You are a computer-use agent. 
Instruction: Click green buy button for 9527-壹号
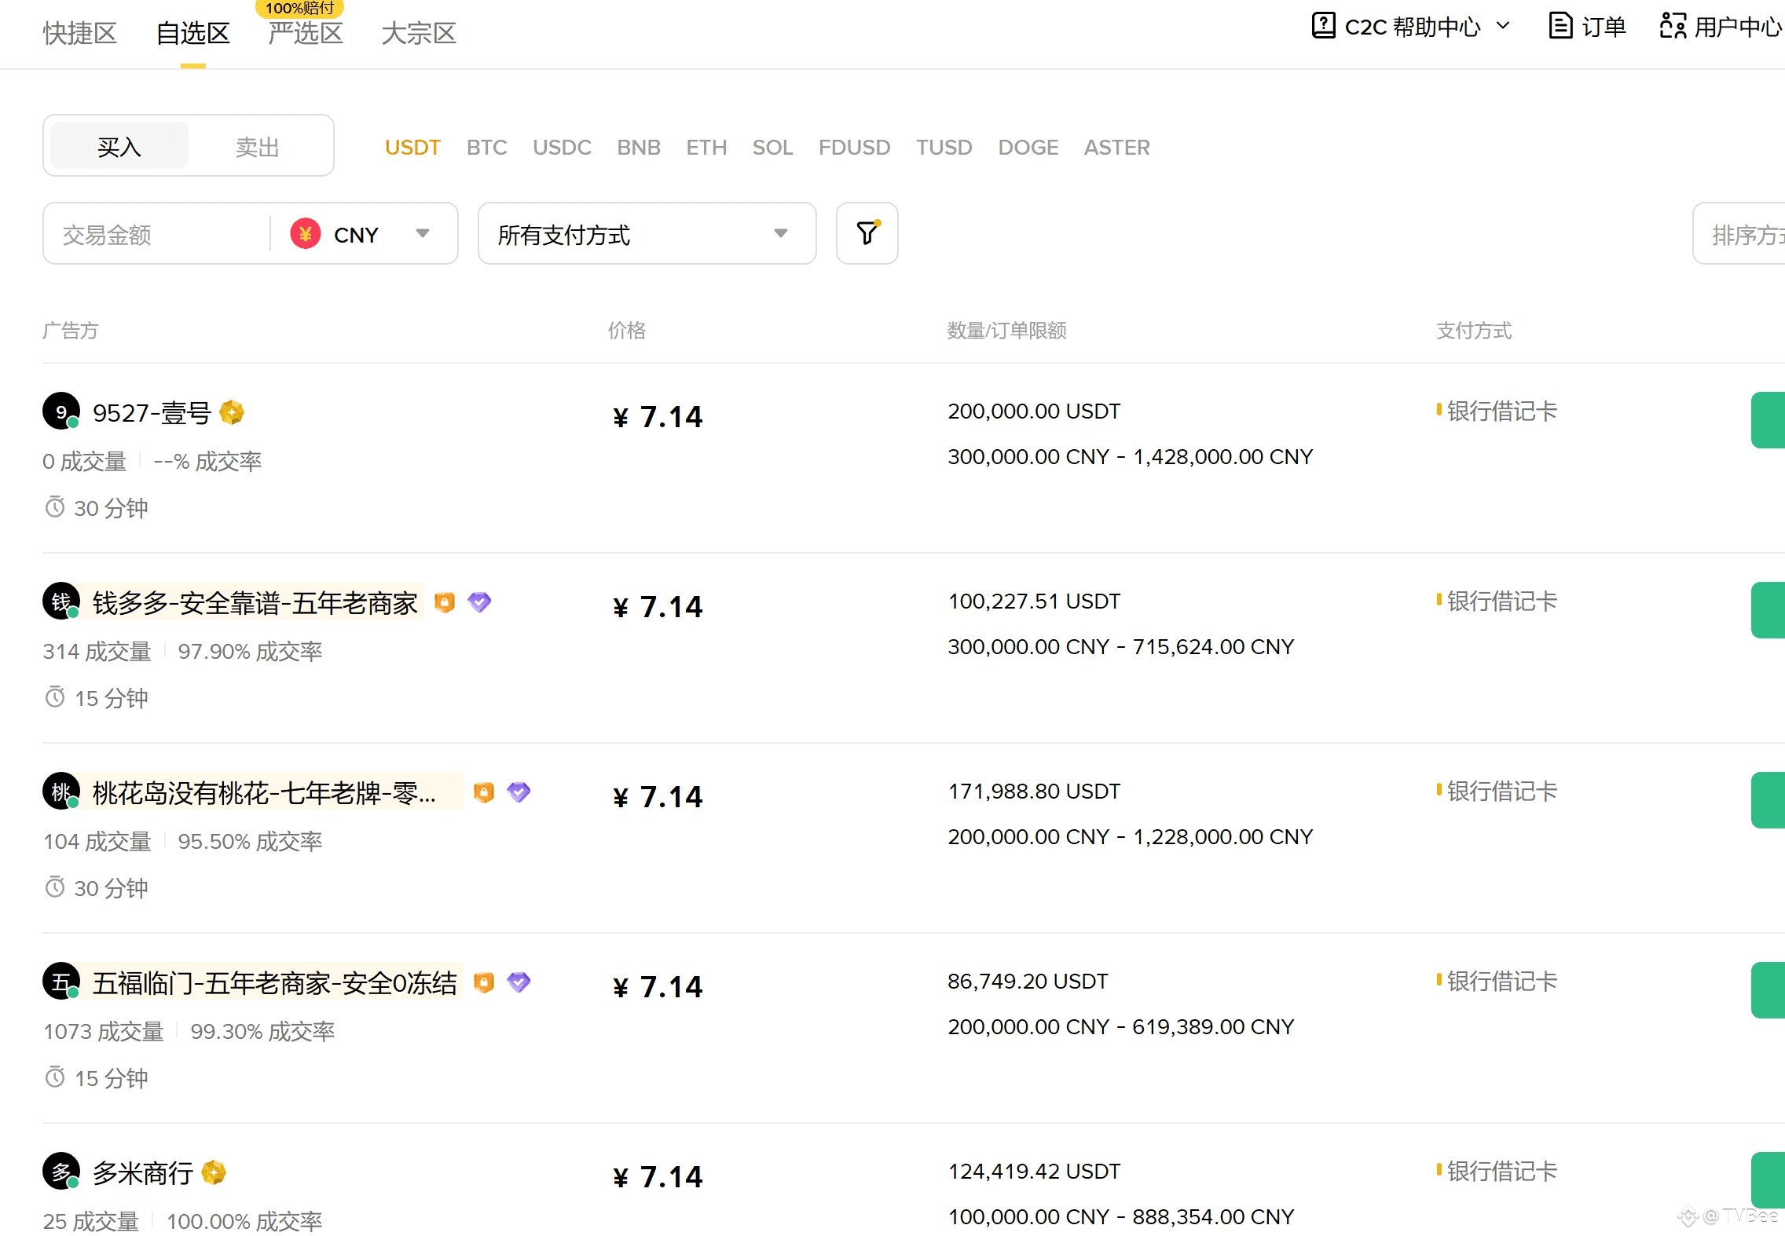[x=1768, y=420]
